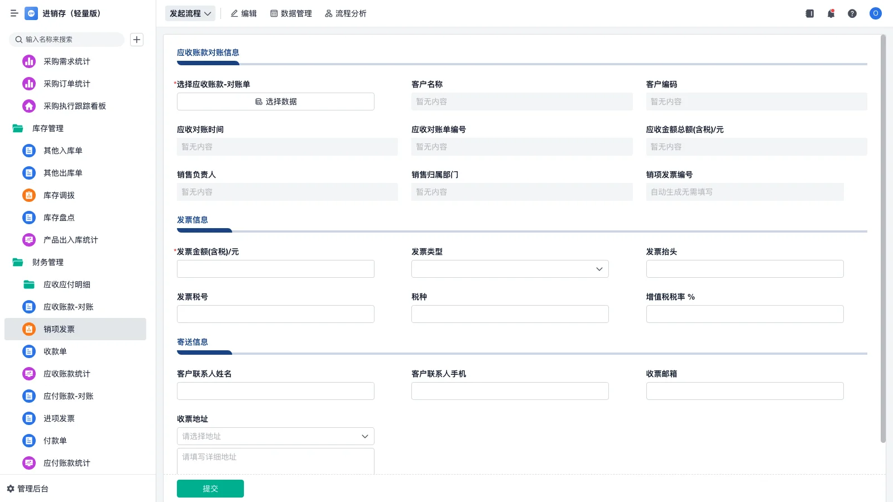The width and height of the screenshot is (893, 502).
Task: Open 采购需求统计 report icon
Action: 29,61
